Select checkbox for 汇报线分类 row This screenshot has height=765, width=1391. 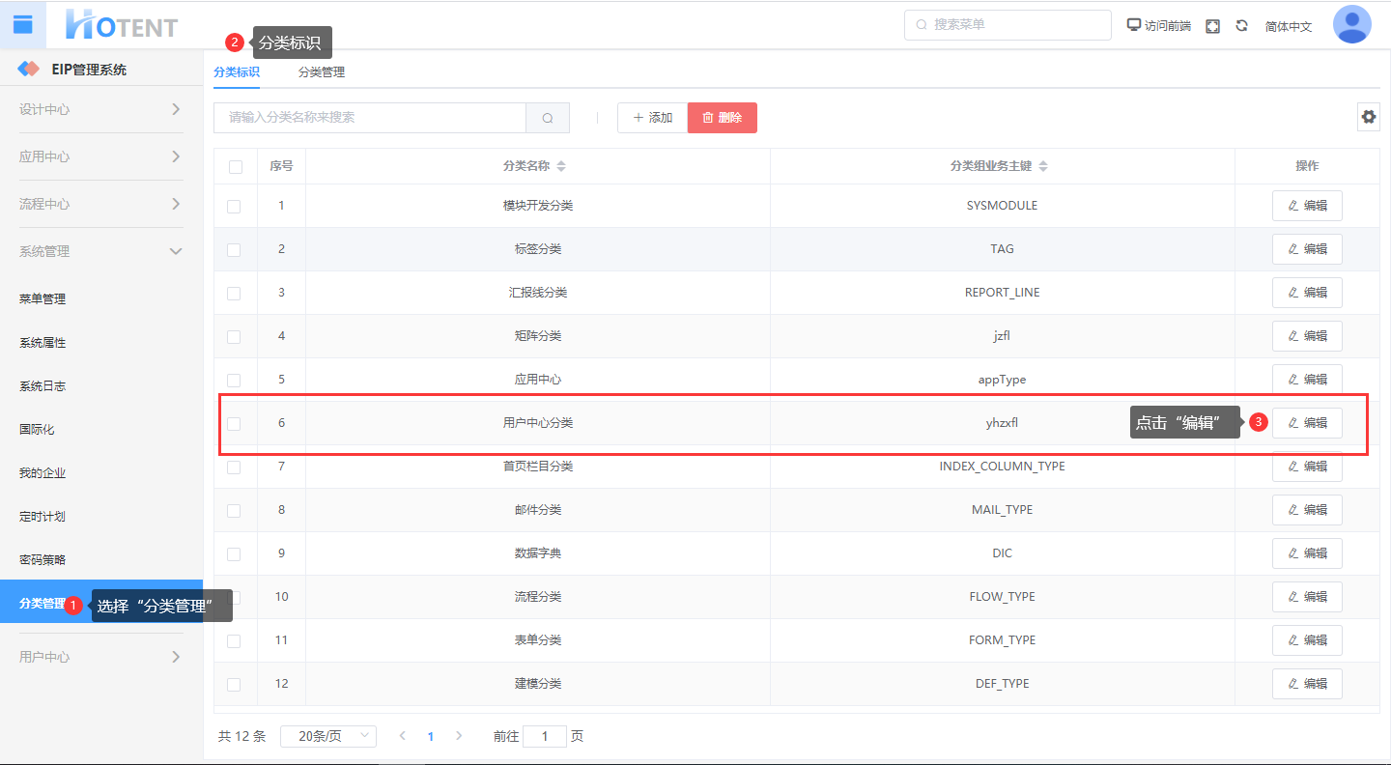[x=234, y=293]
